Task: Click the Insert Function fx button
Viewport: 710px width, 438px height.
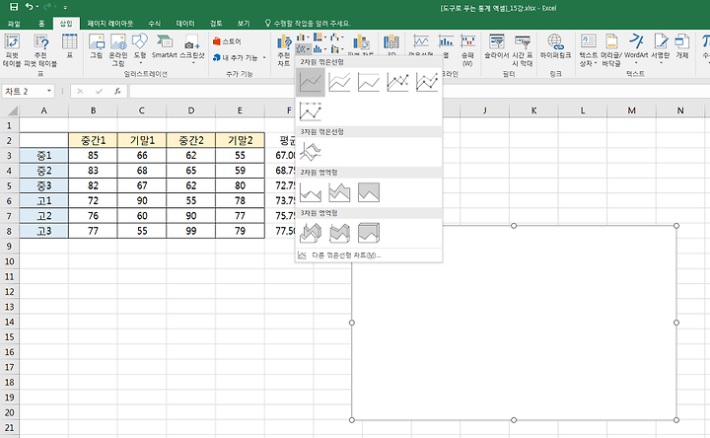Action: click(117, 91)
